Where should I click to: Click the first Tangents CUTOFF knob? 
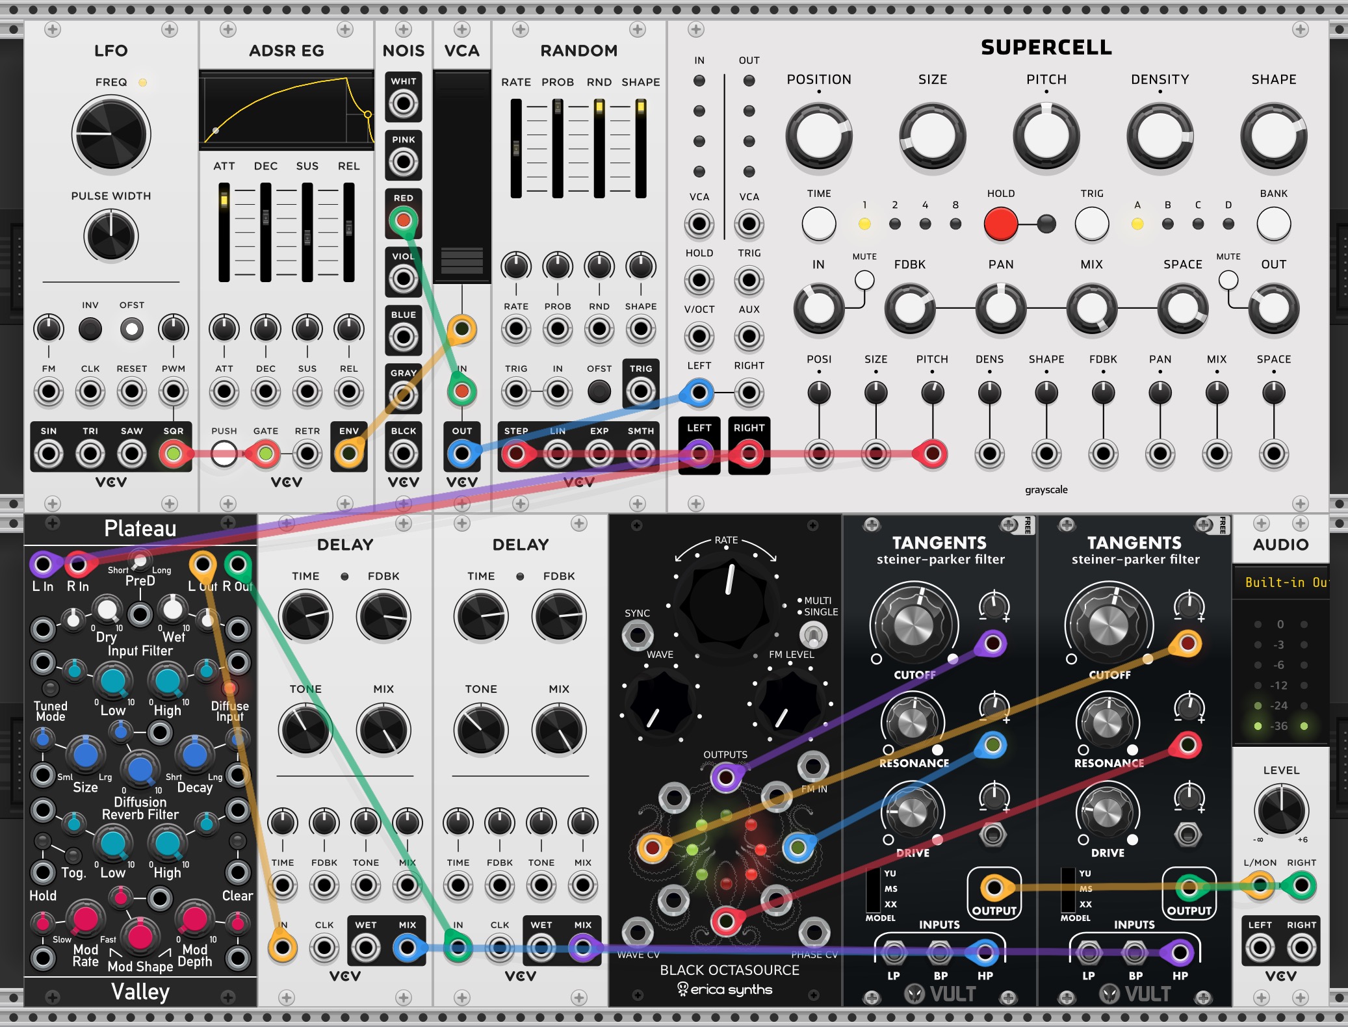point(914,627)
